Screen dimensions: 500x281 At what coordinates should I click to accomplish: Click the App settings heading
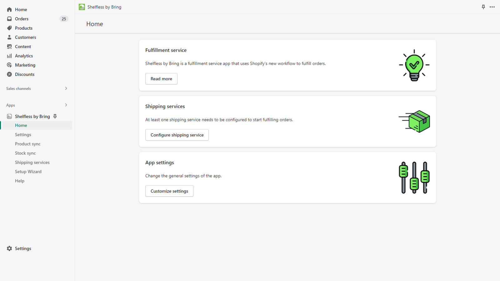pyautogui.click(x=160, y=163)
